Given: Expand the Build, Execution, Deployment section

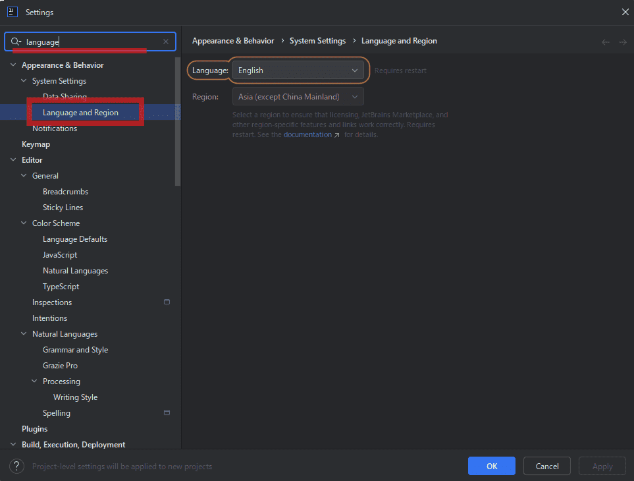Looking at the screenshot, I should 13,445.
